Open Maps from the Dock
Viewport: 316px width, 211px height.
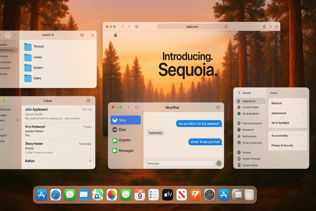coord(98,195)
